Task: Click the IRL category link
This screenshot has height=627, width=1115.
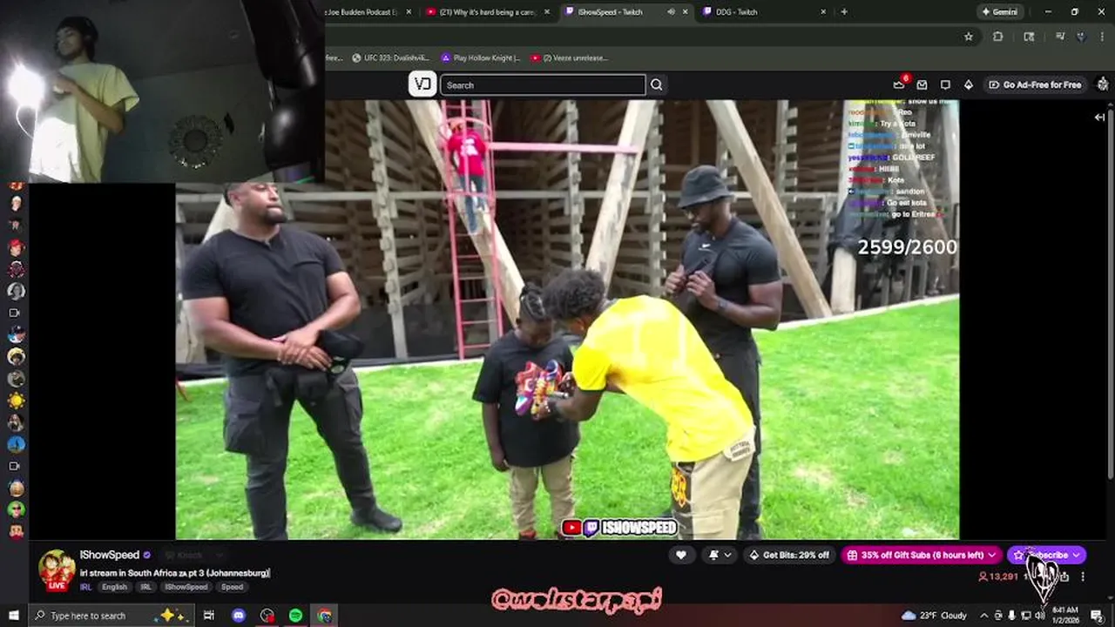Action: (86, 587)
